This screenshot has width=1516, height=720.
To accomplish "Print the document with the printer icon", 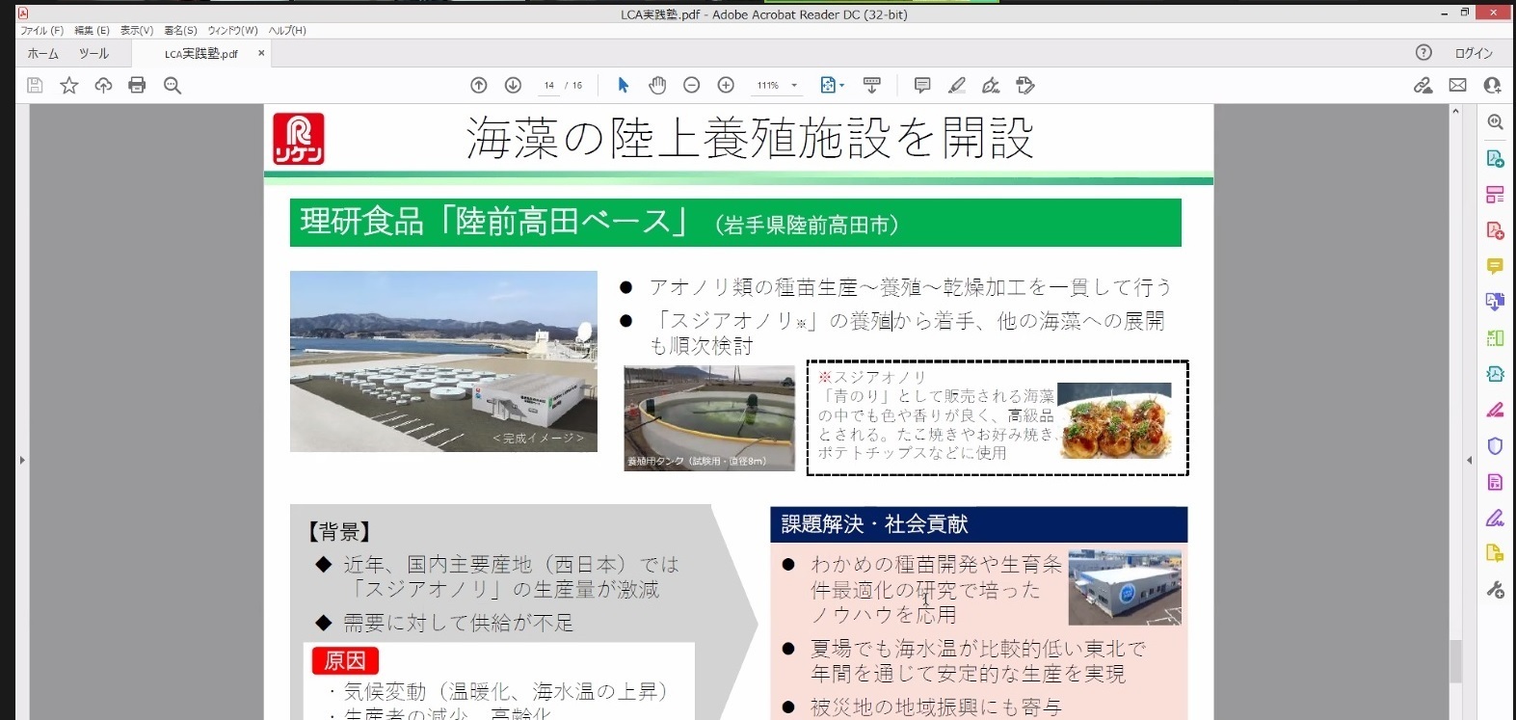I will 137,86.
